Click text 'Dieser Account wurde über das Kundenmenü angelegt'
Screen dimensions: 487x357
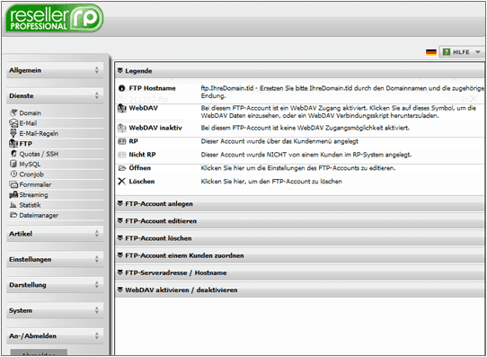279,141
